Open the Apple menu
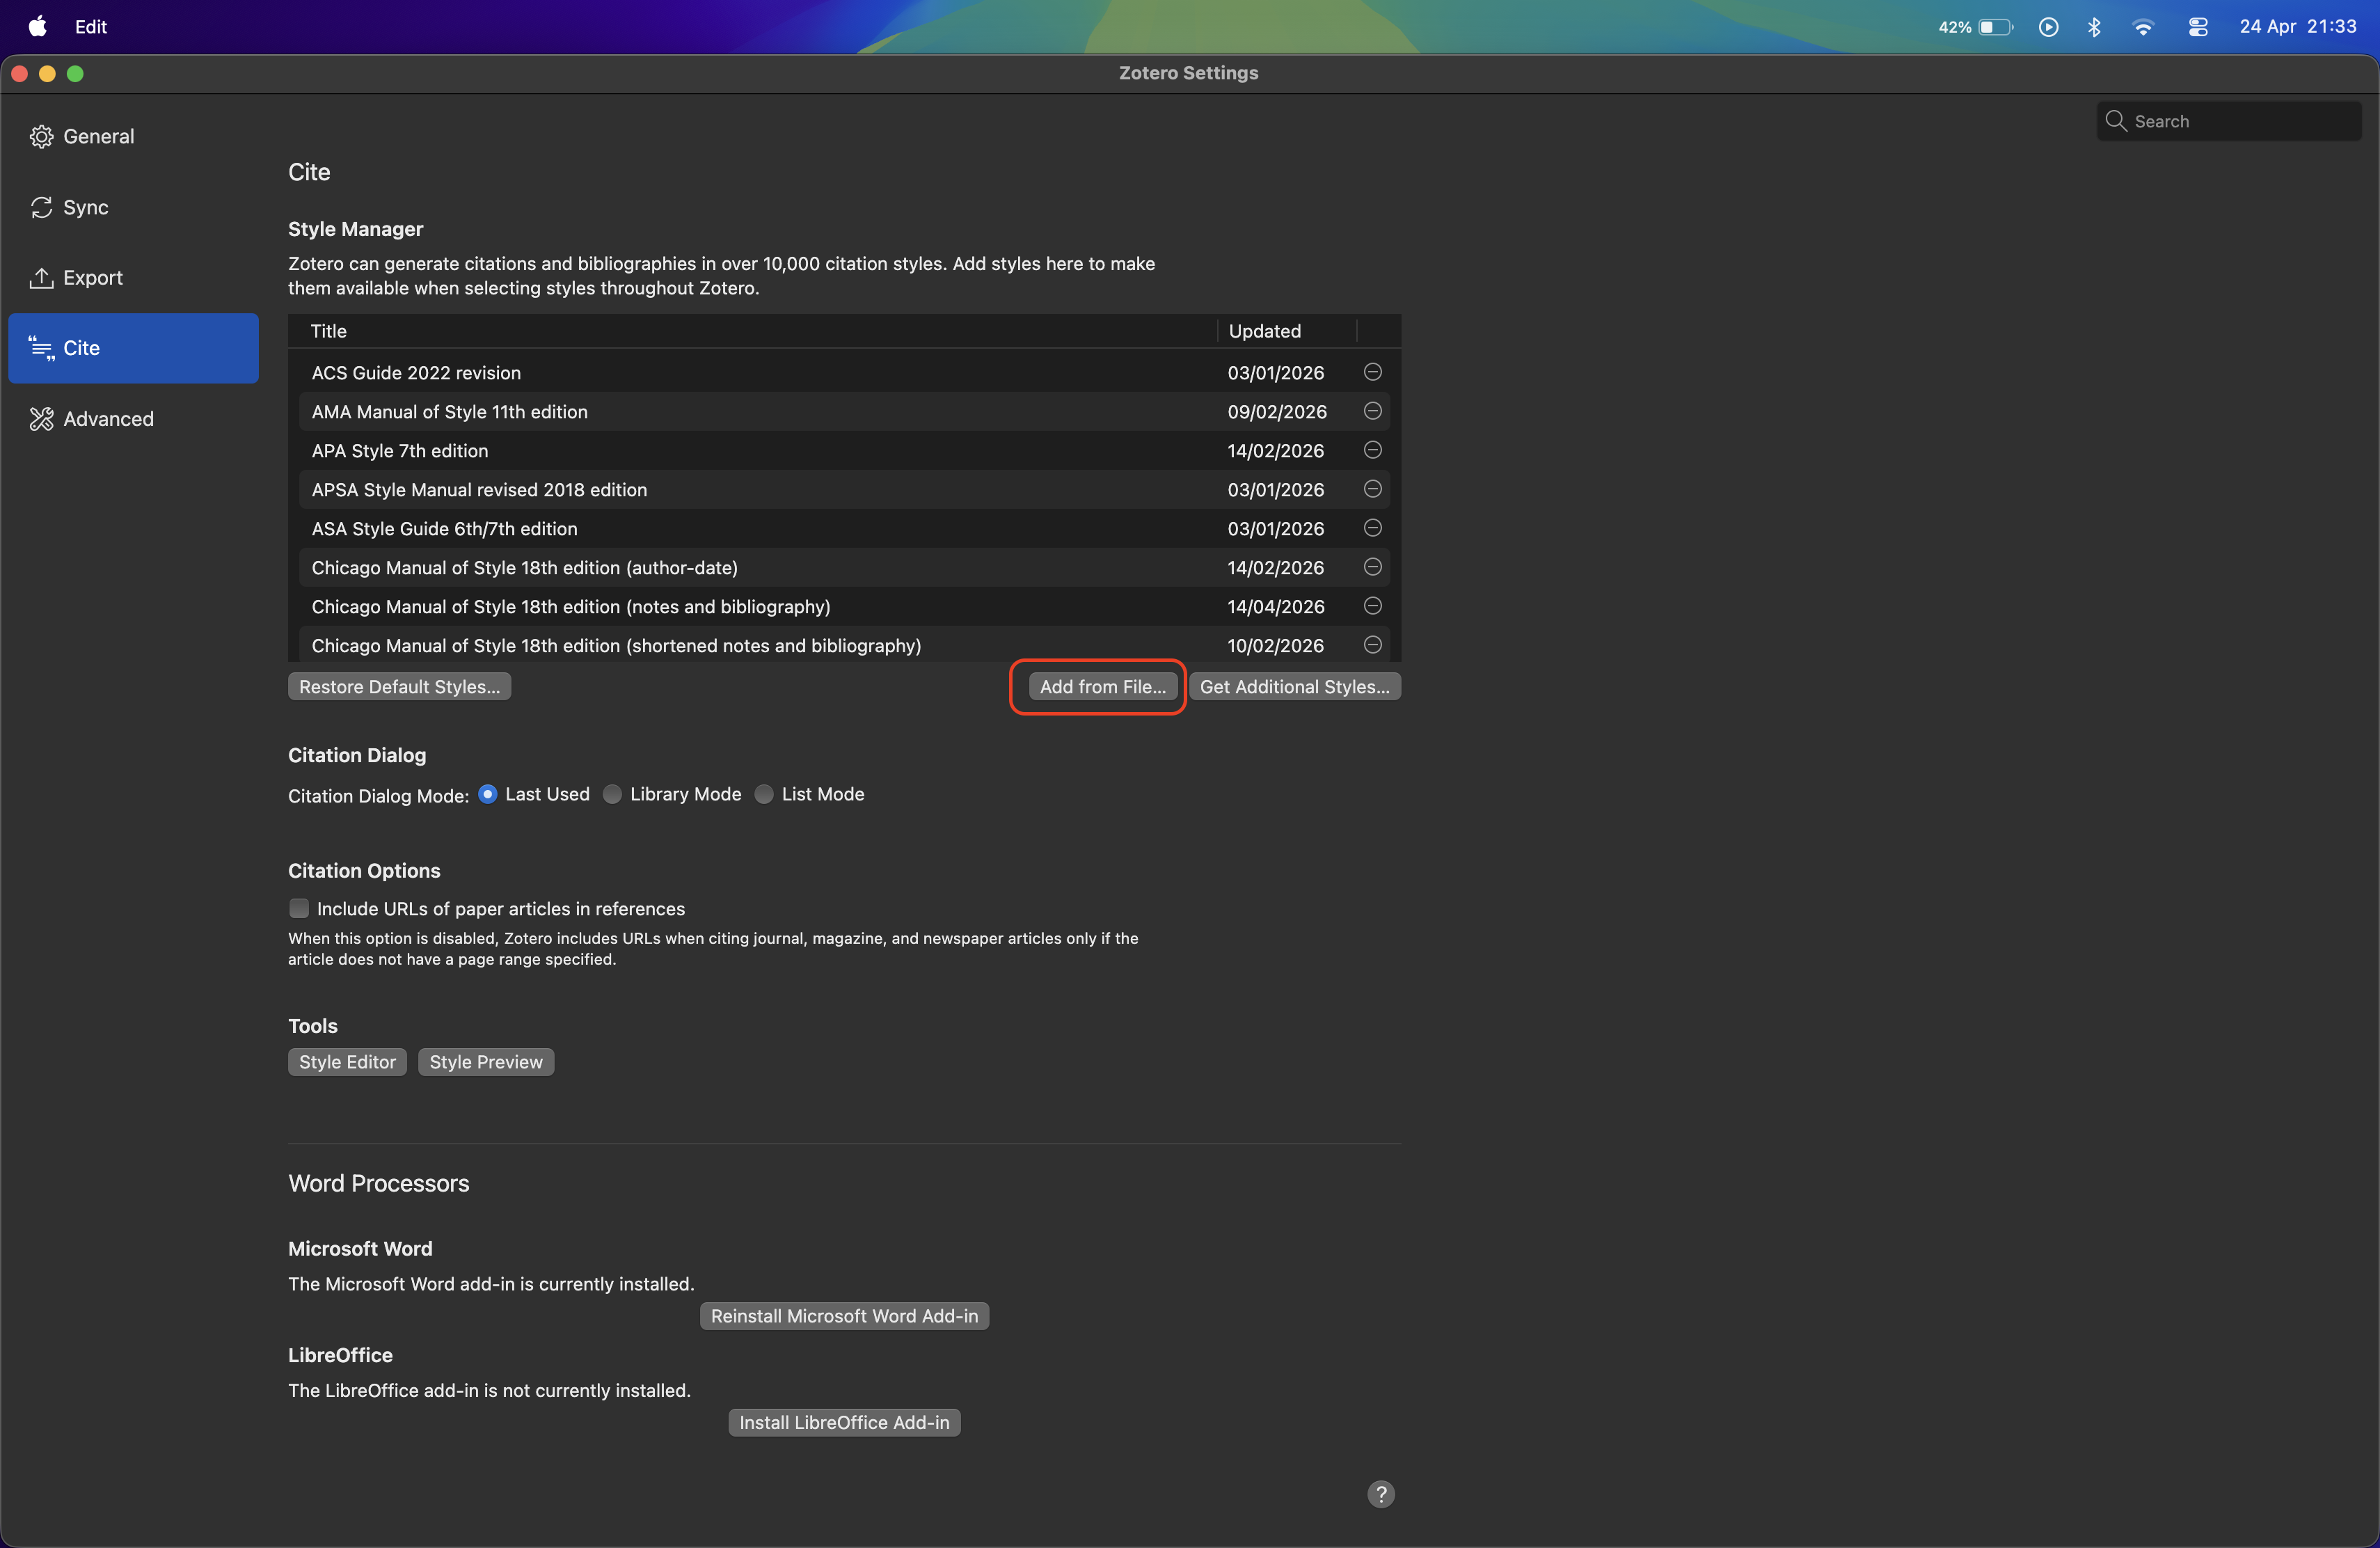The image size is (2380, 1548). [37, 27]
